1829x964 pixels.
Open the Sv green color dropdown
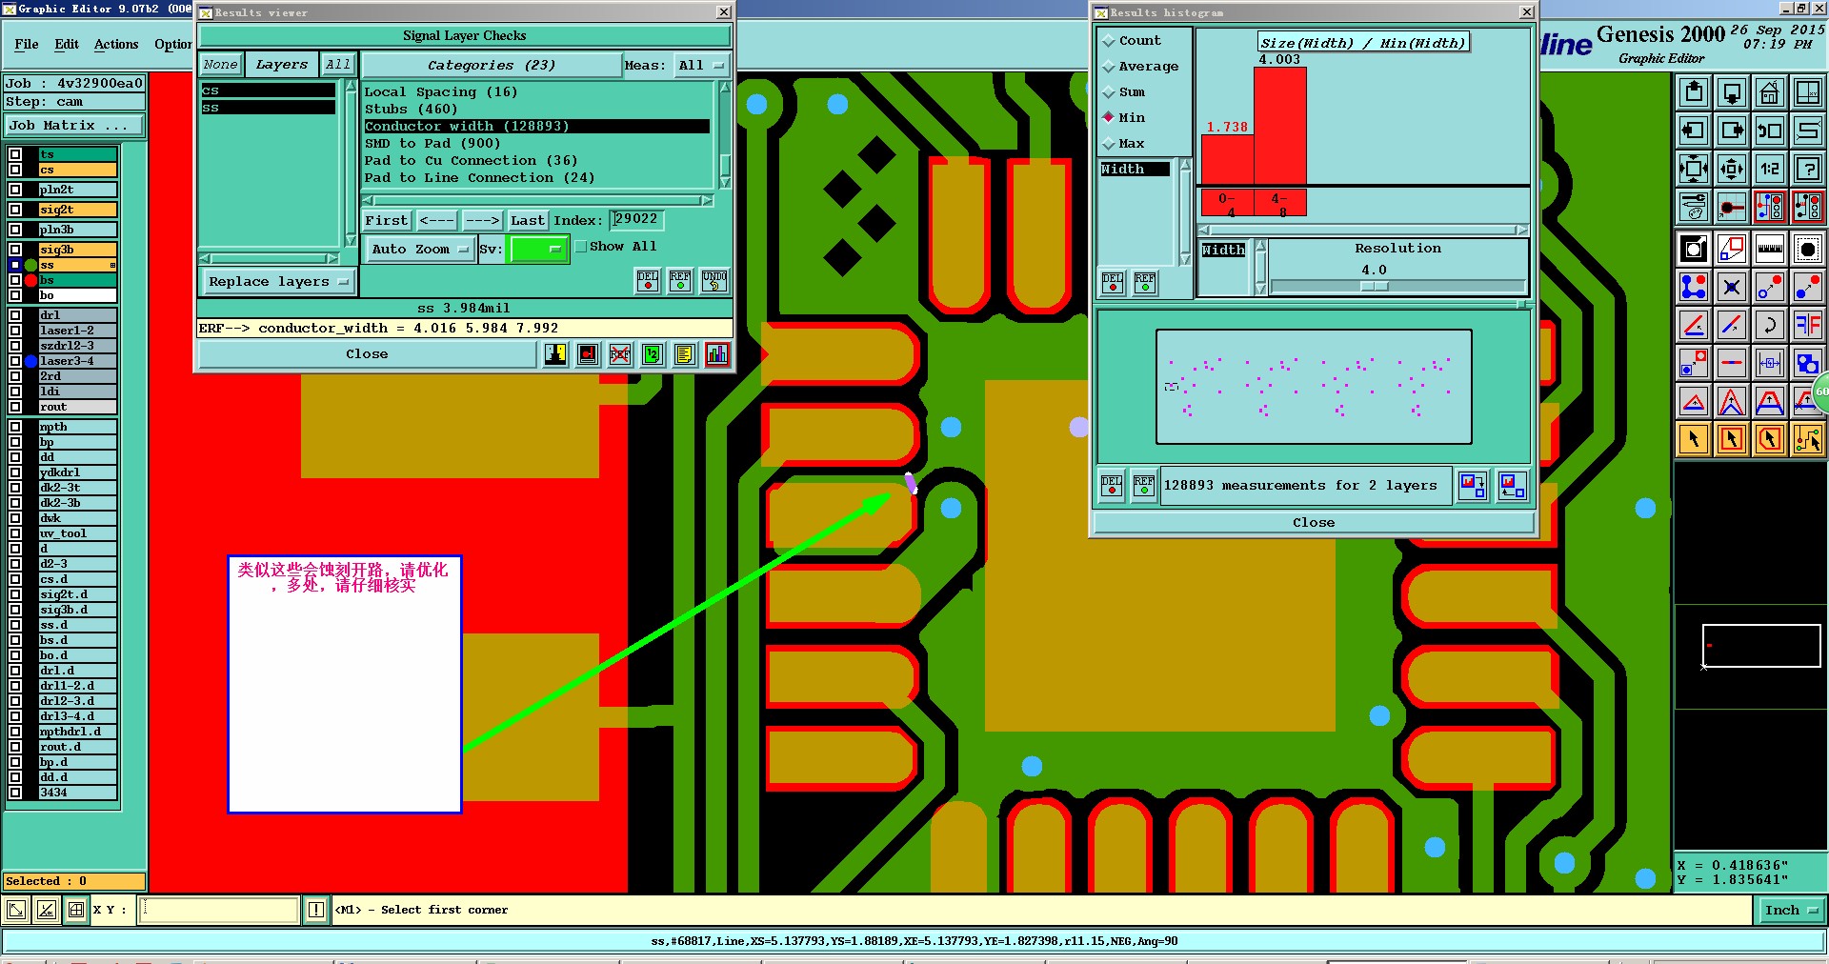click(538, 249)
